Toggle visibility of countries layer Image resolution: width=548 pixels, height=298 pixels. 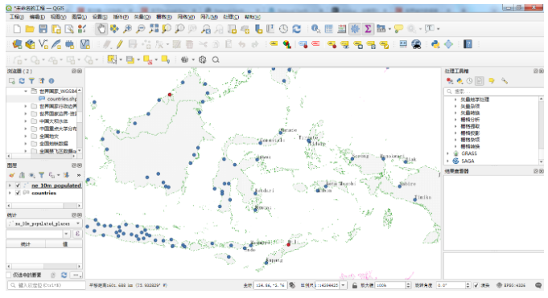[x=18, y=193]
